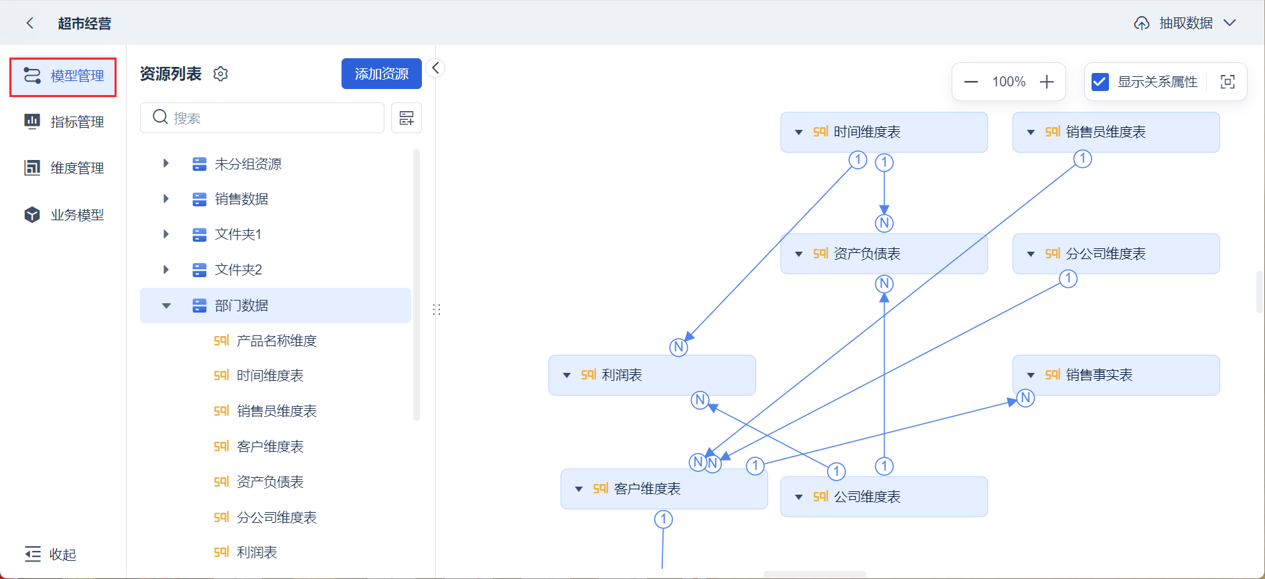Screen dimensions: 1265x579
Task: Click the 收起 collapse sidebar icon
Action: point(33,554)
